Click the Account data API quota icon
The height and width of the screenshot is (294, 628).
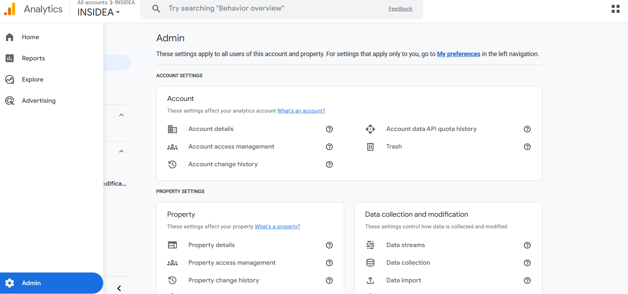coord(370,129)
